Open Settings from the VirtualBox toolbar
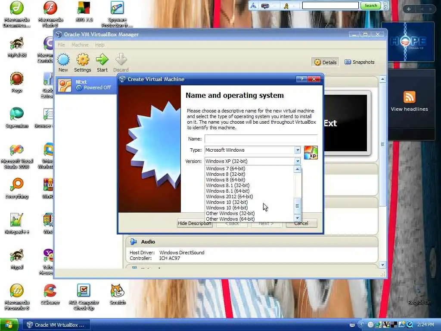This screenshot has width=441, height=331. point(82,62)
